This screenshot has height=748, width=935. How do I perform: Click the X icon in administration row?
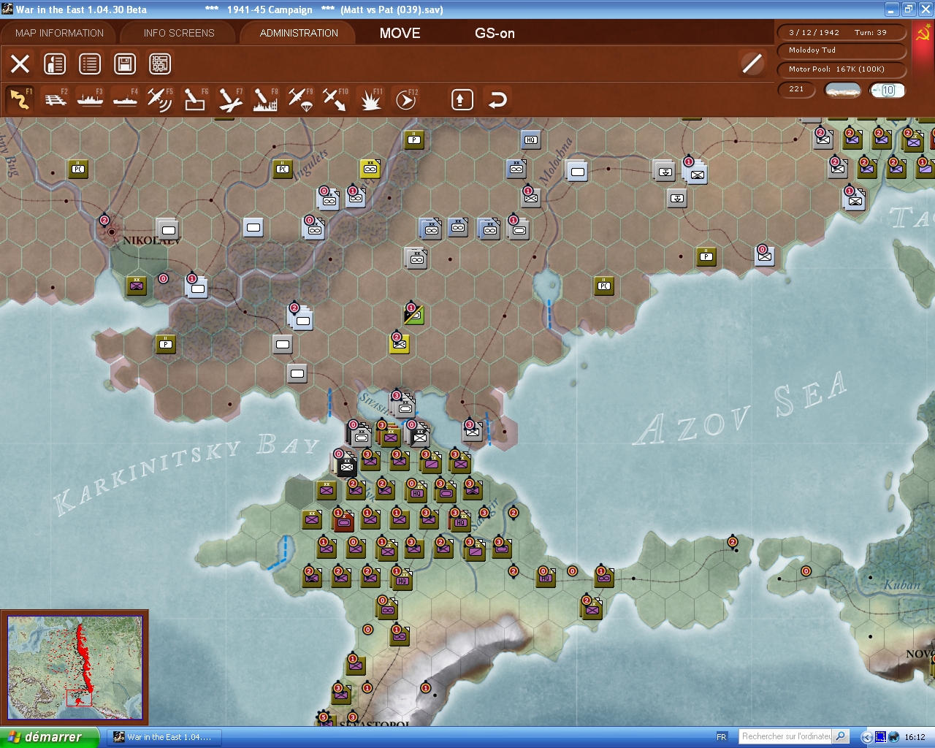(20, 64)
